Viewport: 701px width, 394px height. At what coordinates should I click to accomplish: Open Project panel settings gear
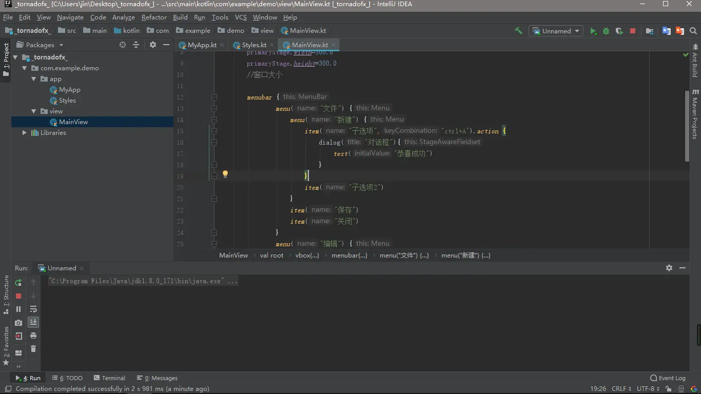(x=152, y=45)
